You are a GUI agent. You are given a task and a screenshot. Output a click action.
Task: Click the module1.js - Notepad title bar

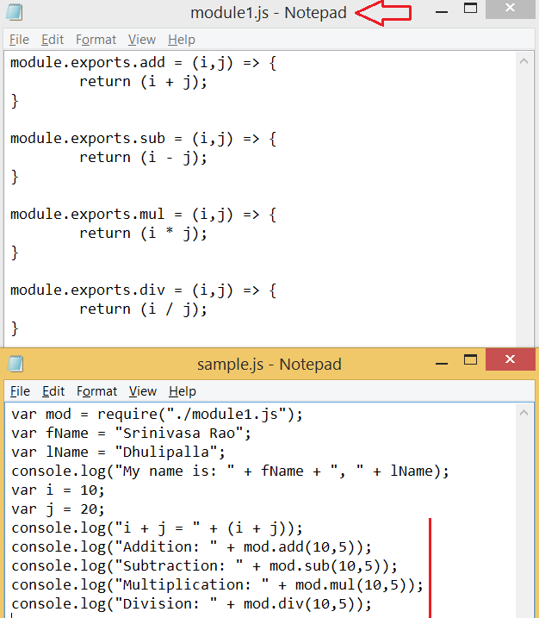268,13
